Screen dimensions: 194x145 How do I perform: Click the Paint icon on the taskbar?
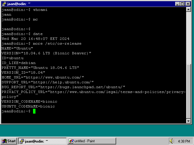[71, 141]
